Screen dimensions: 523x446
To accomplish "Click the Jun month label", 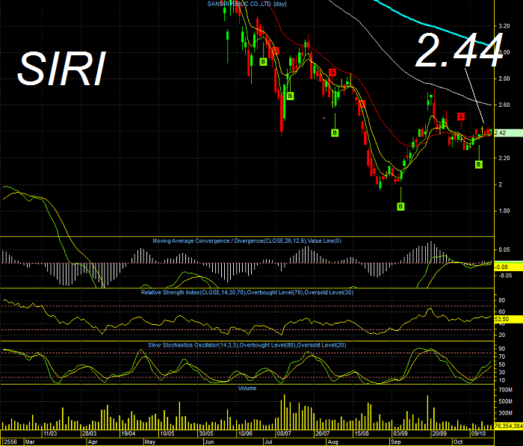I will [209, 442].
